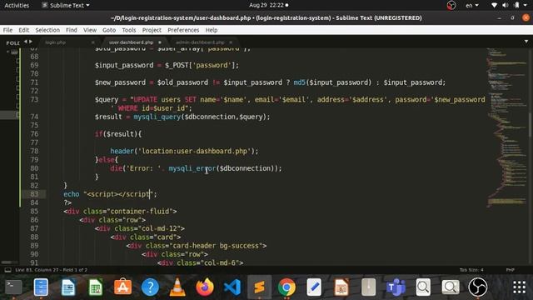Open the Aug 29 22:22 clock panel

tap(268, 5)
